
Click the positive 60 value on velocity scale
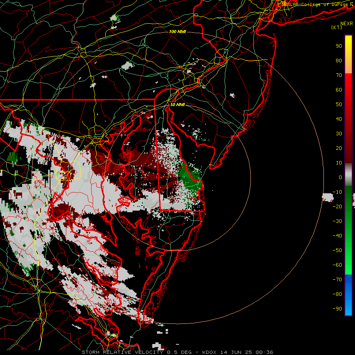339,90
